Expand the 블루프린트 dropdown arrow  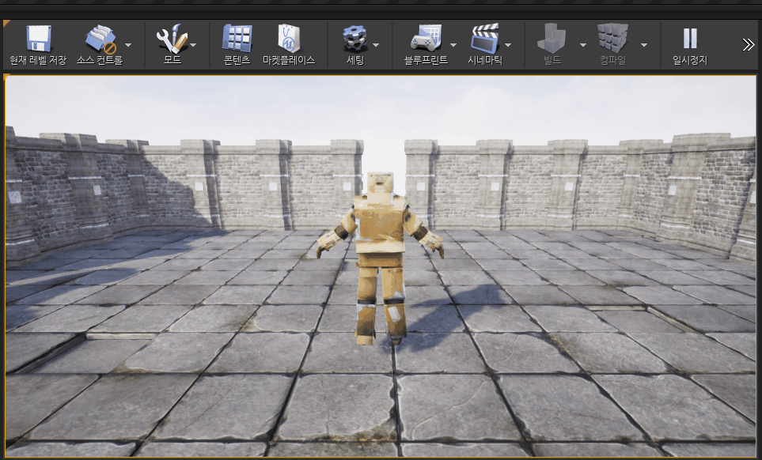[453, 44]
